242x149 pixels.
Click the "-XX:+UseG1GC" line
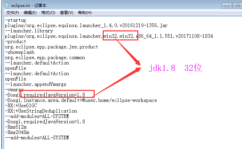21,106
